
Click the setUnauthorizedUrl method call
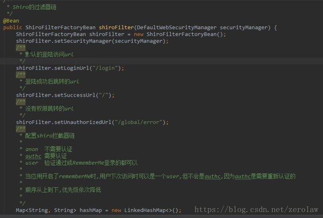tap(83, 122)
